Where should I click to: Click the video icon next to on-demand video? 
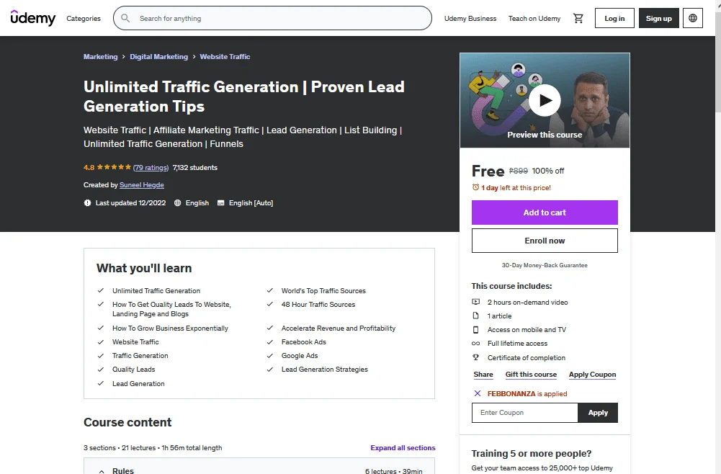click(x=476, y=302)
